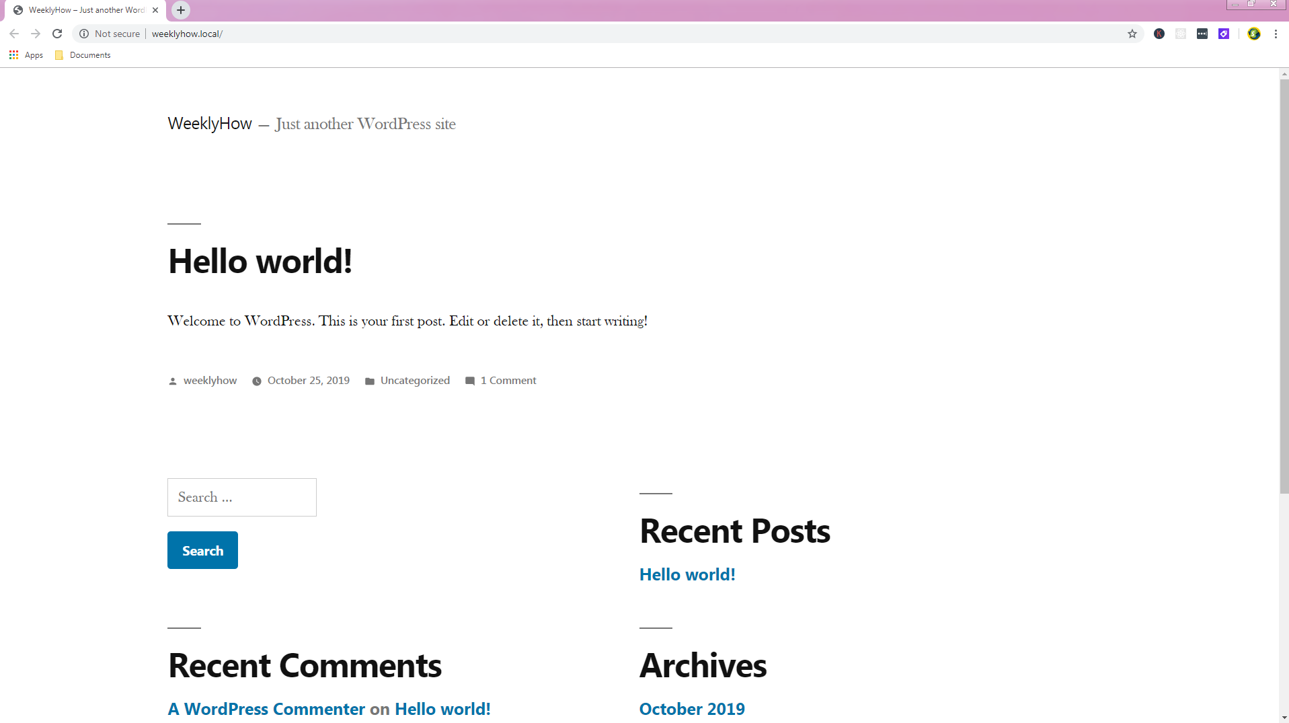Viewport: 1289px width, 723px height.
Task: Click the 'Archives' heading
Action: pos(703,666)
